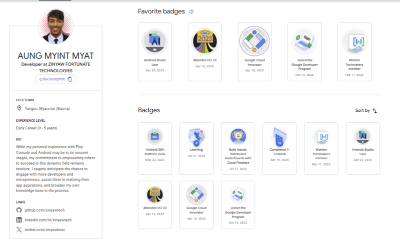Click the Apr 19, 2024 badge date

click(x=279, y=160)
